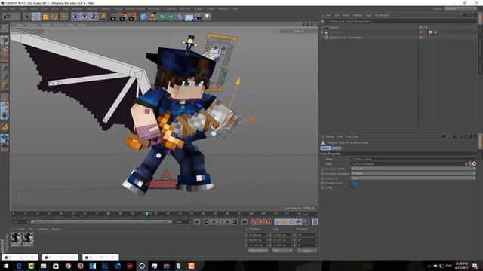
Task: Open the layout selector dropdown top-right
Action: click(460, 8)
